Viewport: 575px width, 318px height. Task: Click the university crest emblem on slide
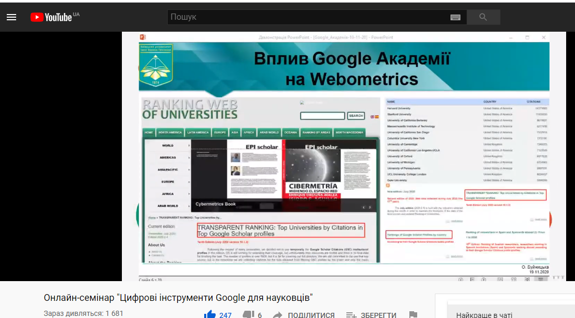pyautogui.click(x=156, y=65)
